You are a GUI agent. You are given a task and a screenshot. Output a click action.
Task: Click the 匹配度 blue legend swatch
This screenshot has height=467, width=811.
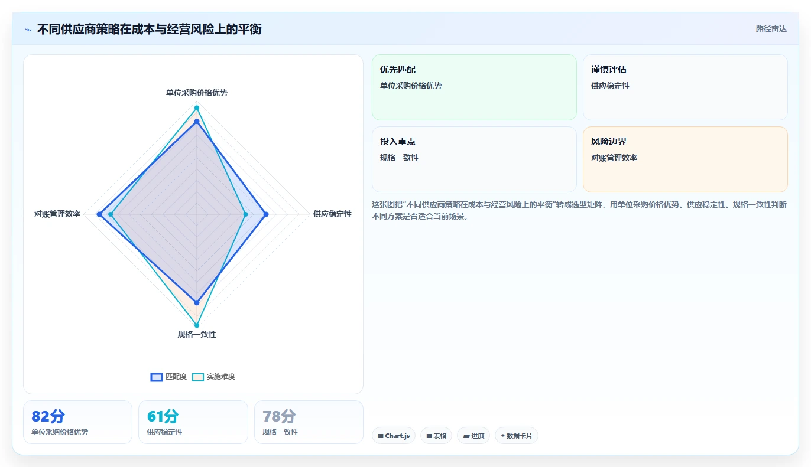[x=157, y=377]
